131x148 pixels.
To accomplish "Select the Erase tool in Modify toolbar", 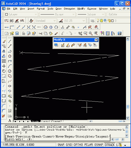I will (4, 41).
